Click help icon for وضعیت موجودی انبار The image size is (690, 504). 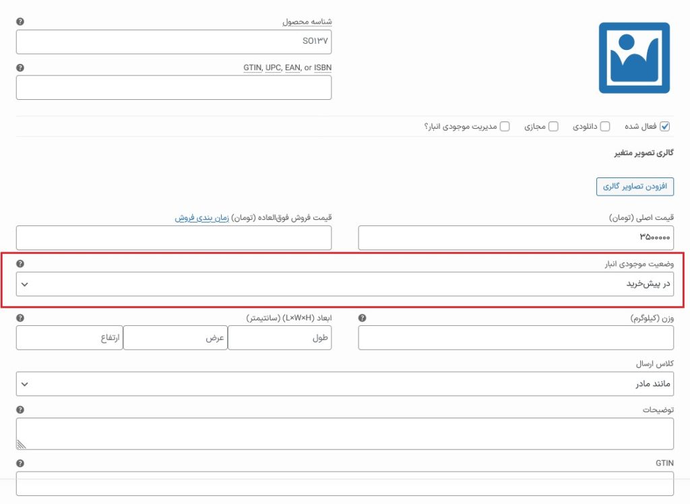[x=20, y=264]
